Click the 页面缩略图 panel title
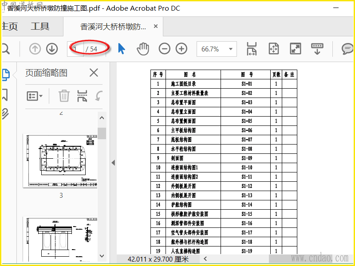Viewport: 355px width, 266px height. (46, 73)
